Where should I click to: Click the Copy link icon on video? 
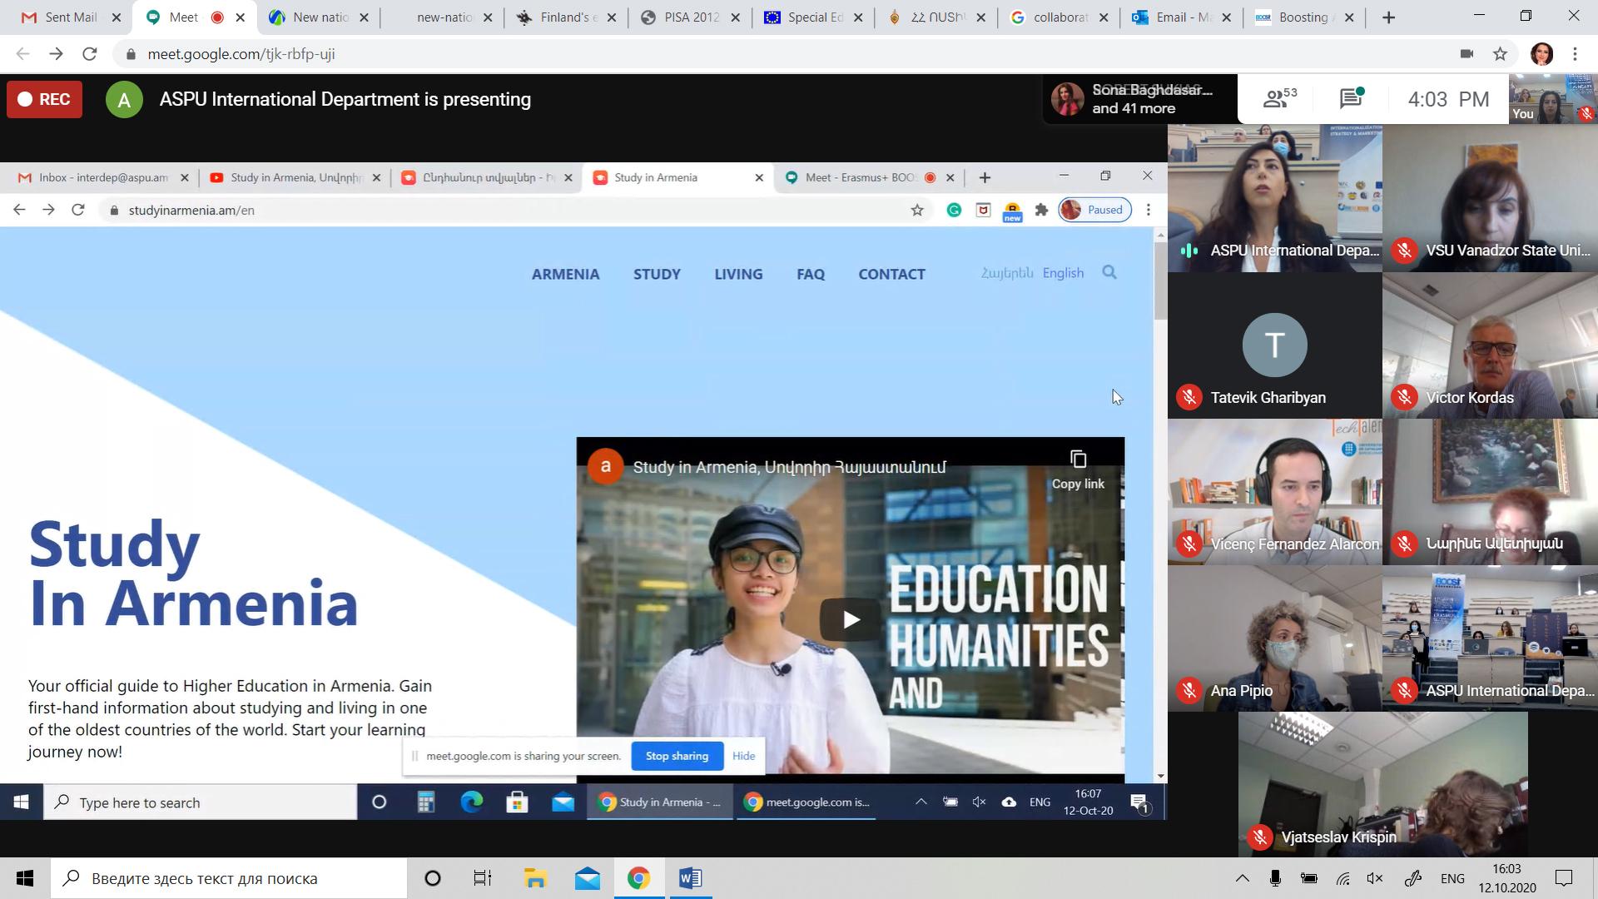(1078, 459)
